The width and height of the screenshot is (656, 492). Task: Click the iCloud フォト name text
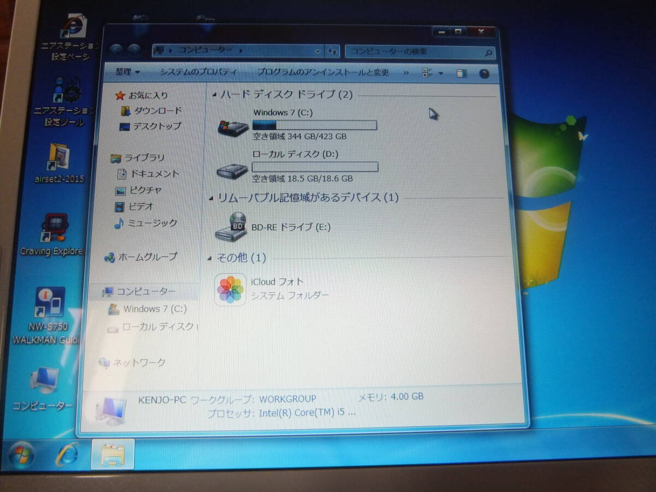(x=277, y=282)
